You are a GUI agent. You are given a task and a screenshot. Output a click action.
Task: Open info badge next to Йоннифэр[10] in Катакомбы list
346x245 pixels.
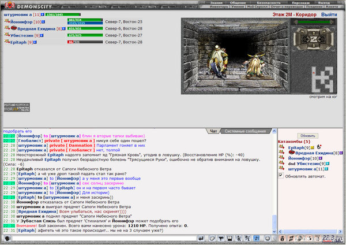pyautogui.click(x=321, y=158)
